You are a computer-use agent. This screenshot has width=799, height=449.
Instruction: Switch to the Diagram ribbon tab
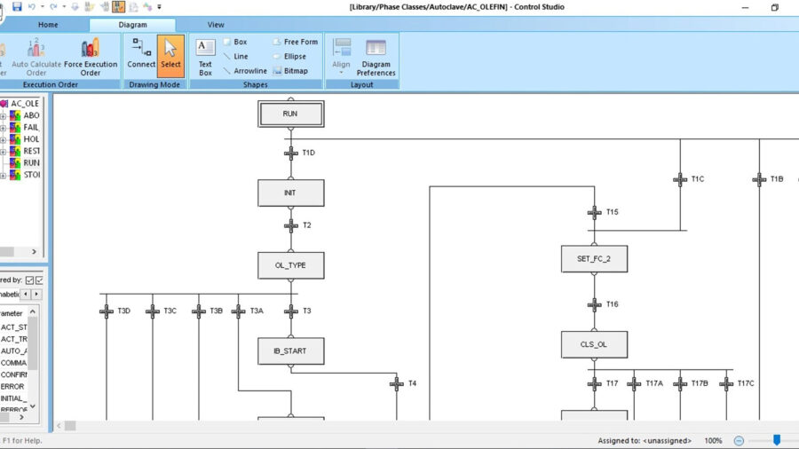coord(132,25)
